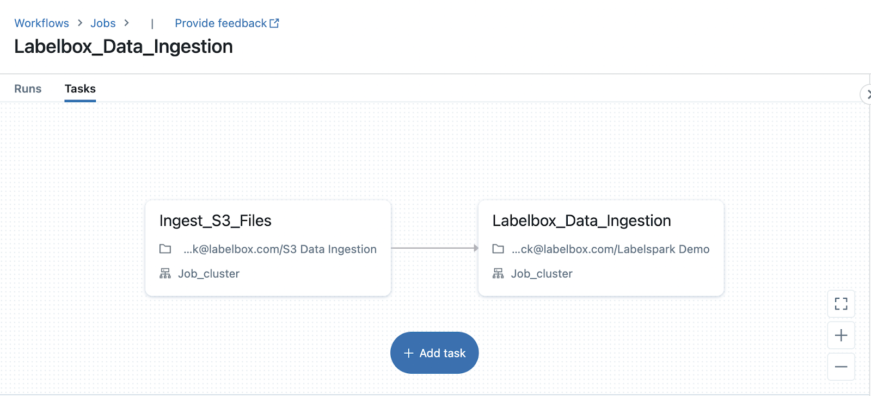Click the fit-to-screen icon on the canvas

click(x=841, y=304)
